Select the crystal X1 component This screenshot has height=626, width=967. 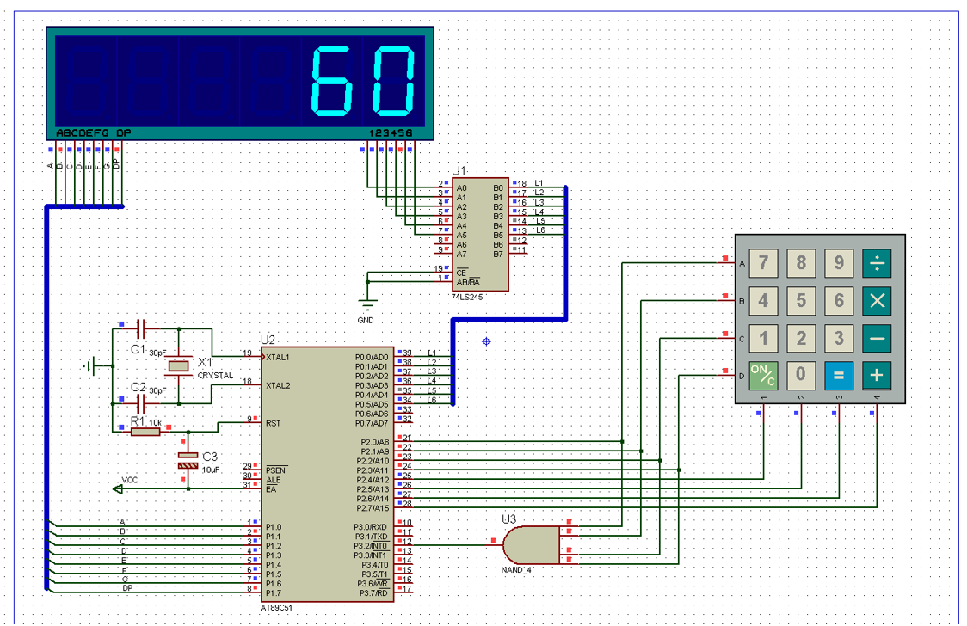coord(179,366)
